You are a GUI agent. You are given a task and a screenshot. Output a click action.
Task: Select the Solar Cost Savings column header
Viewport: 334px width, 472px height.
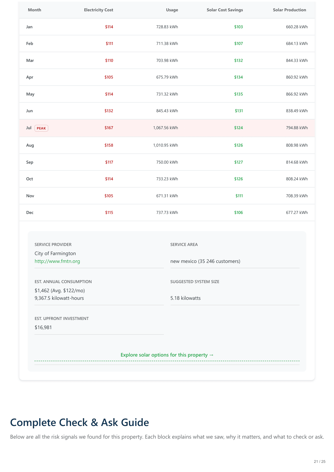pyautogui.click(x=225, y=10)
